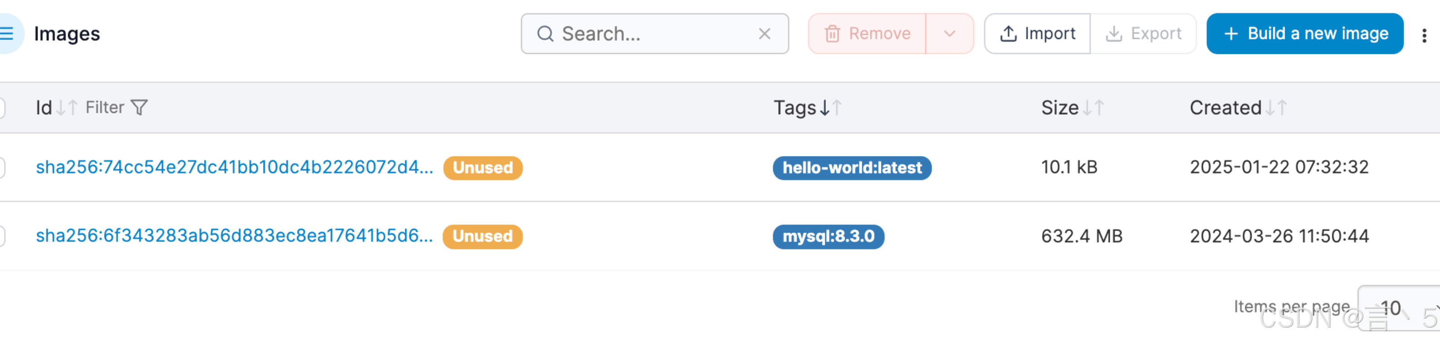Click inside the Search input field
Image resolution: width=1440 pixels, height=342 pixels.
pos(643,34)
